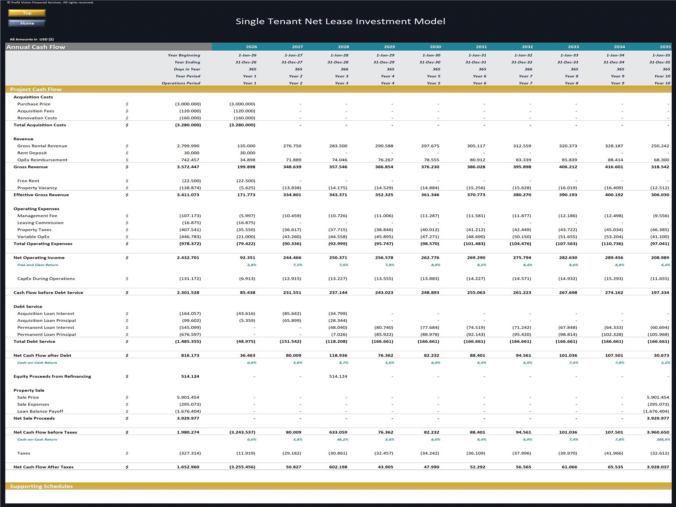Expand the Supporting Schedules section
The width and height of the screenshot is (676, 507).
41,486
